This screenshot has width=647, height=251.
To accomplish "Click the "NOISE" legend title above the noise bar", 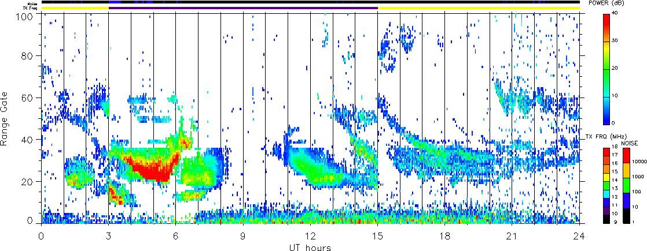I will pyautogui.click(x=630, y=143).
